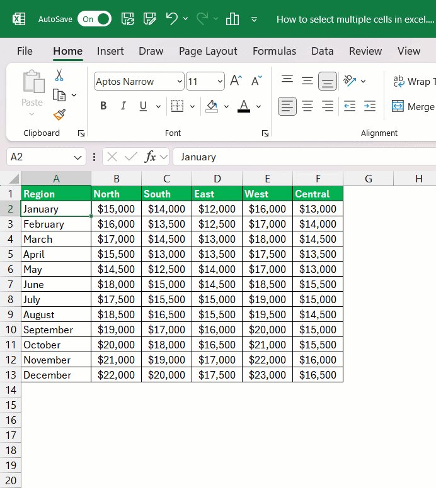Screen dimensions: 436x488
Task: Click the Enter checkmark formula icon
Action: click(x=130, y=157)
